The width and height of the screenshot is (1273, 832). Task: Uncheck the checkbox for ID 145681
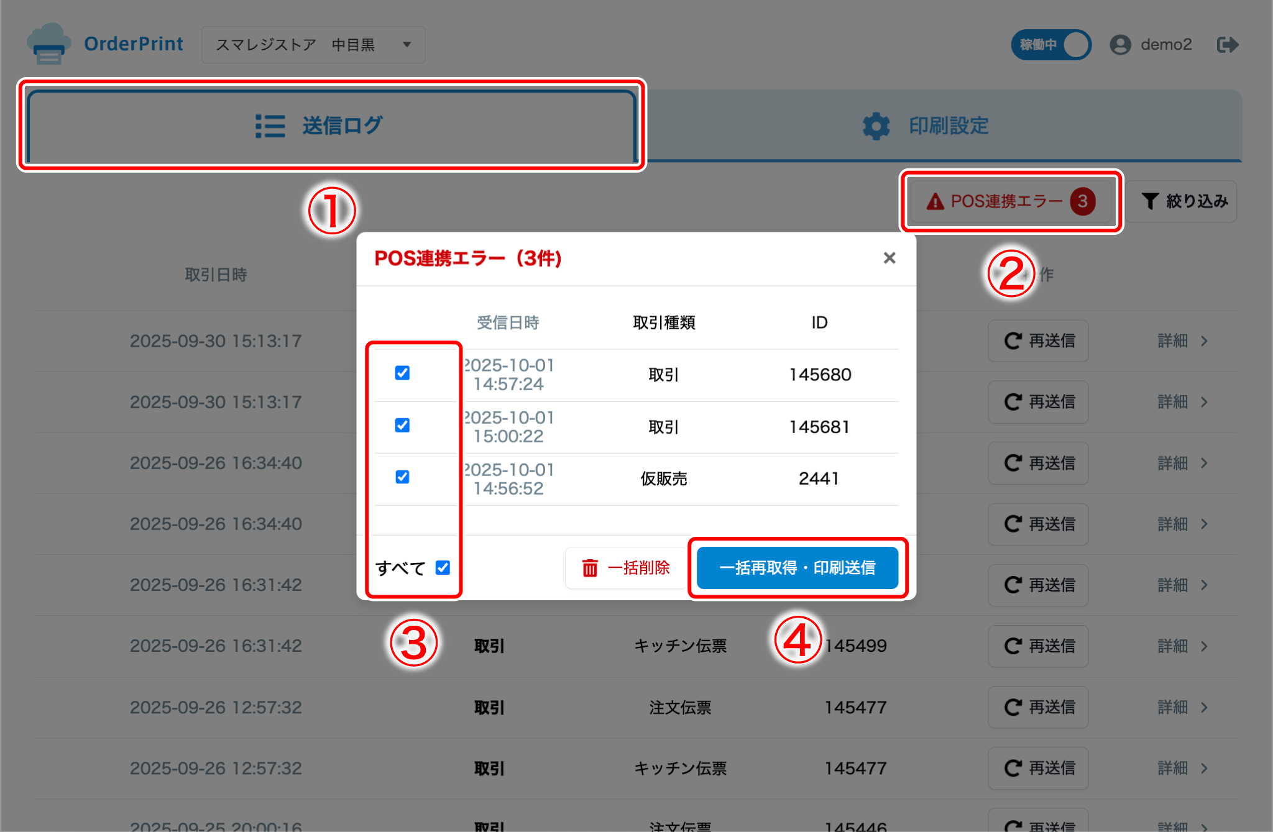pos(402,425)
